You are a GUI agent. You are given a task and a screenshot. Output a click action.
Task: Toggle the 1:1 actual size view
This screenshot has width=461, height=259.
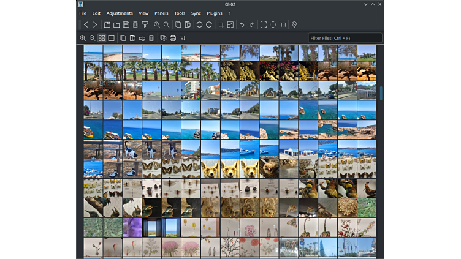pyautogui.click(x=283, y=24)
